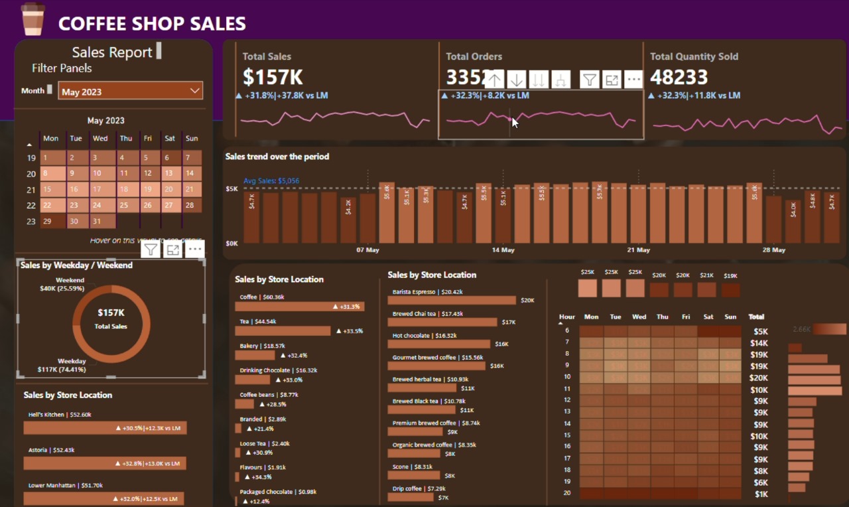Click hour 20 row label in heatmap
The width and height of the screenshot is (849, 507).
(x=567, y=492)
